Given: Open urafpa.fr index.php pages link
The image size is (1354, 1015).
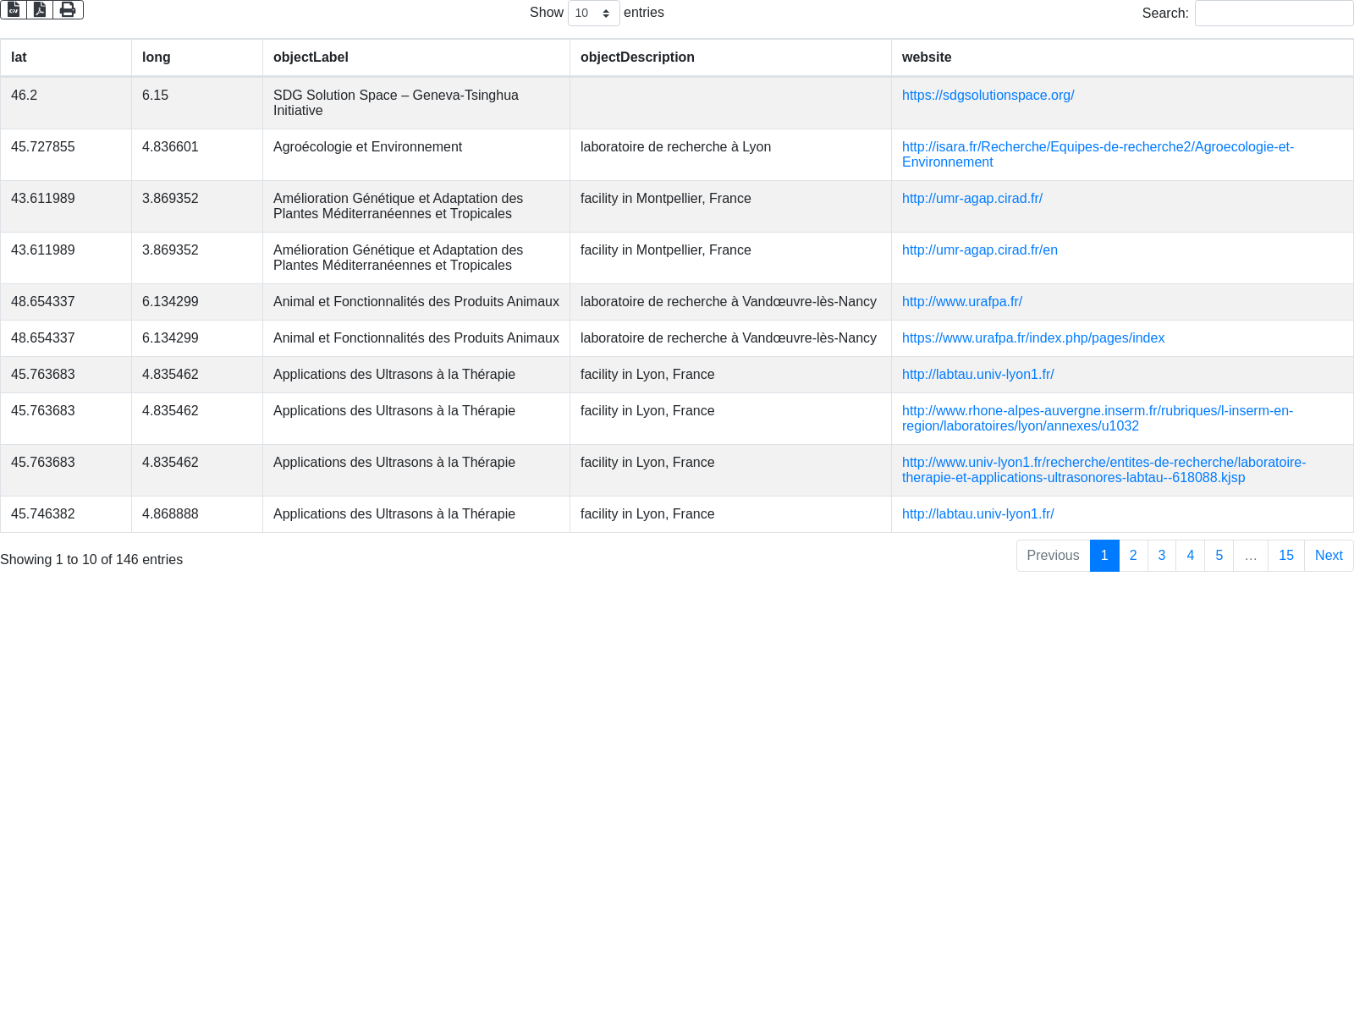Looking at the screenshot, I should tap(1032, 338).
